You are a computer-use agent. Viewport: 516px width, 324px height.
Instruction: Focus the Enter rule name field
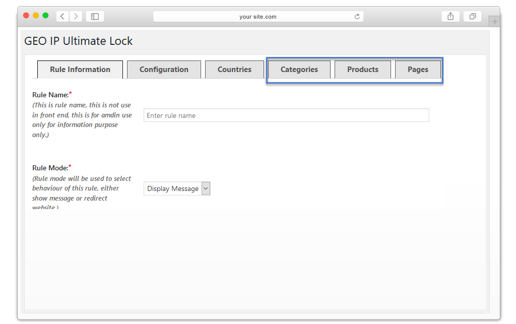click(x=286, y=115)
